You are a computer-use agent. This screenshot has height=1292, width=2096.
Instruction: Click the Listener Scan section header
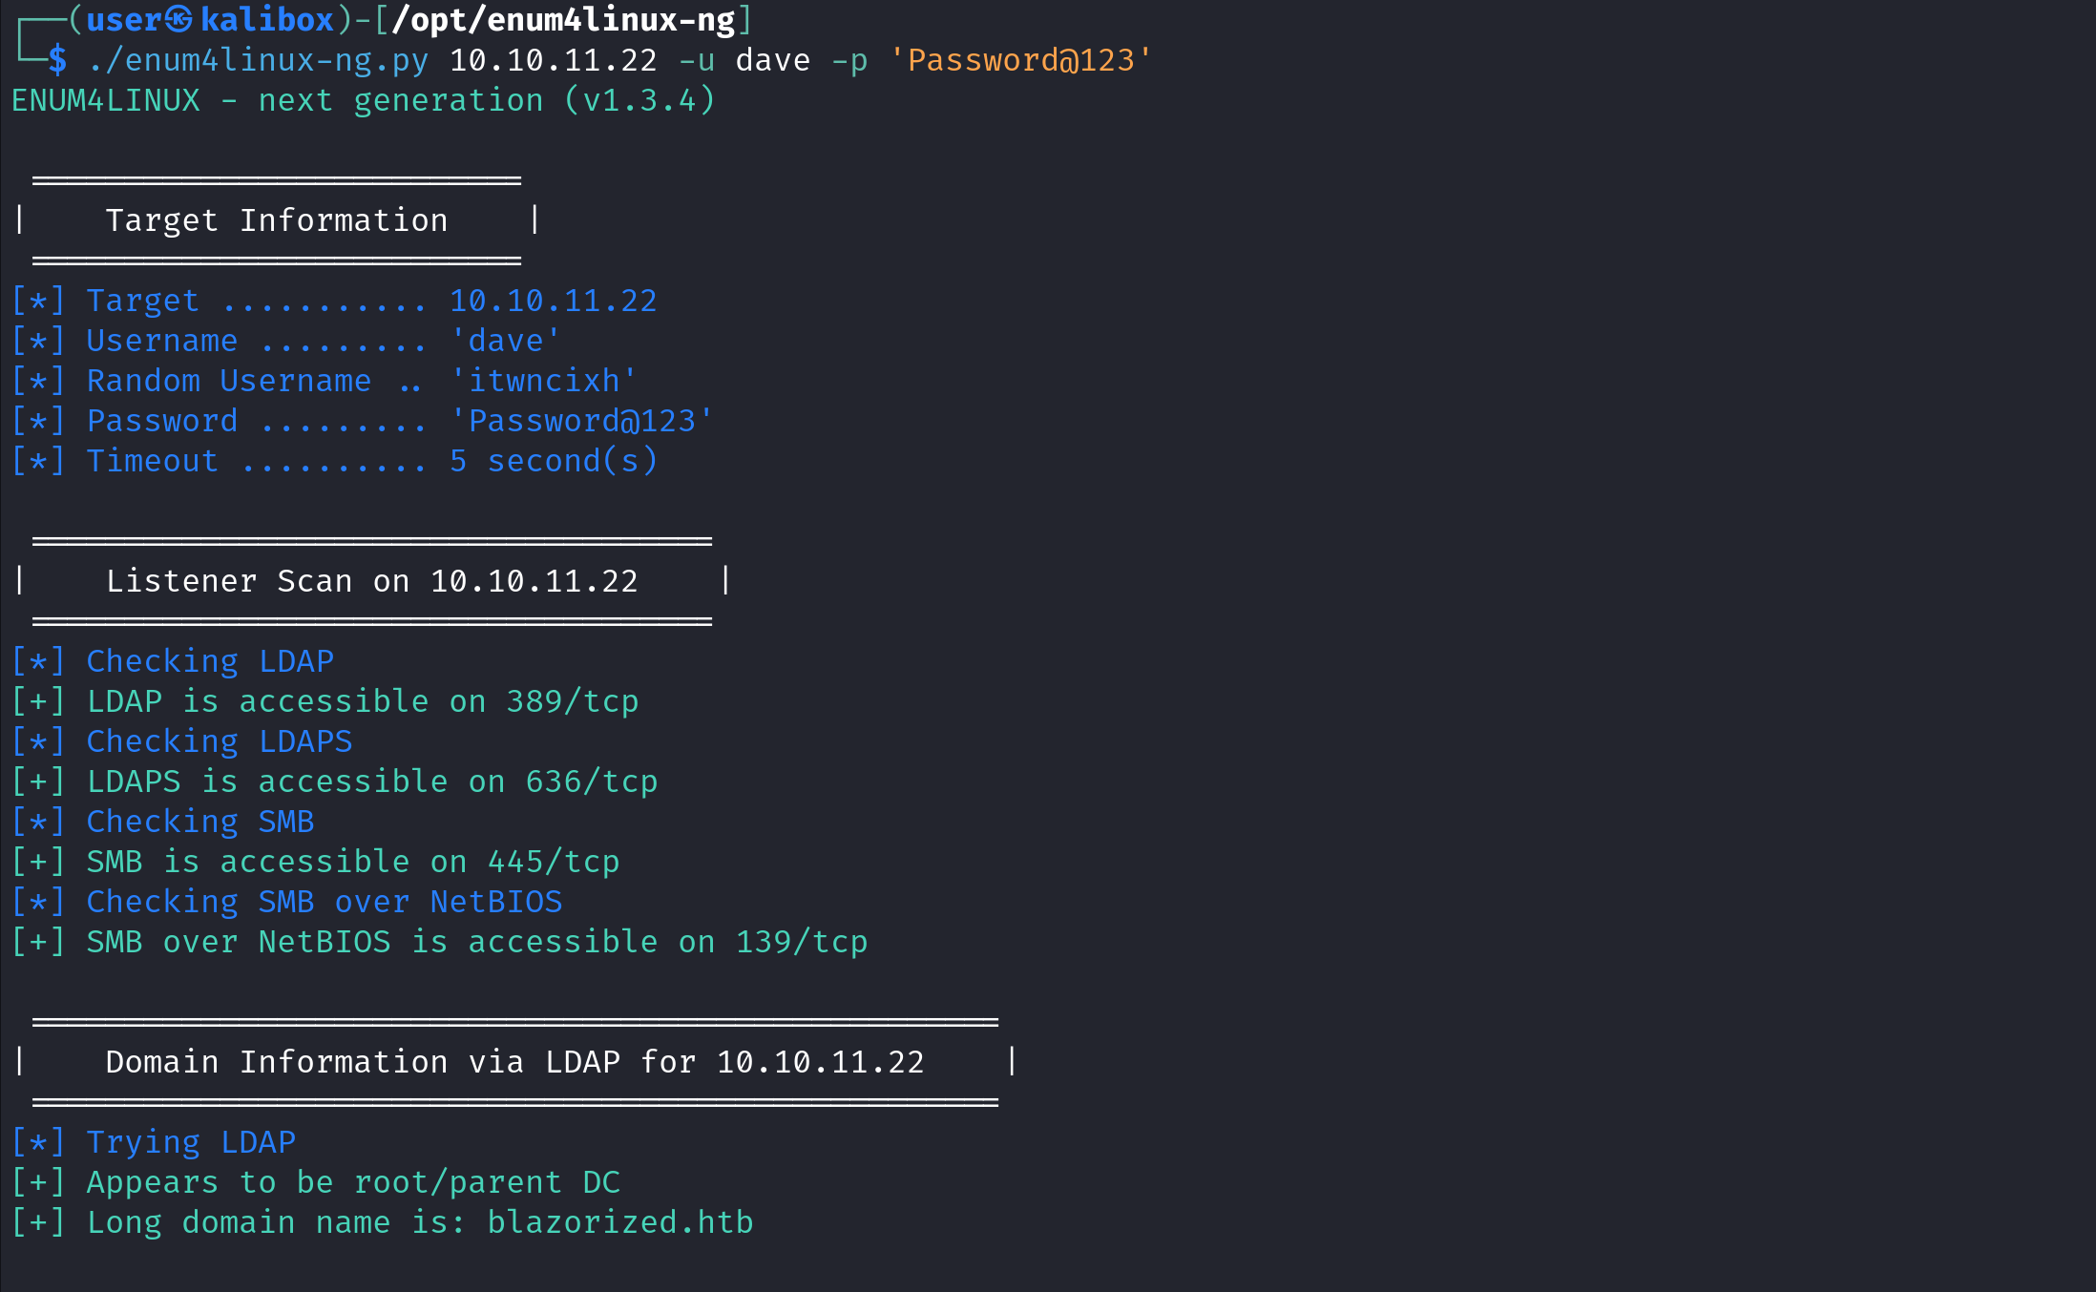click(371, 581)
